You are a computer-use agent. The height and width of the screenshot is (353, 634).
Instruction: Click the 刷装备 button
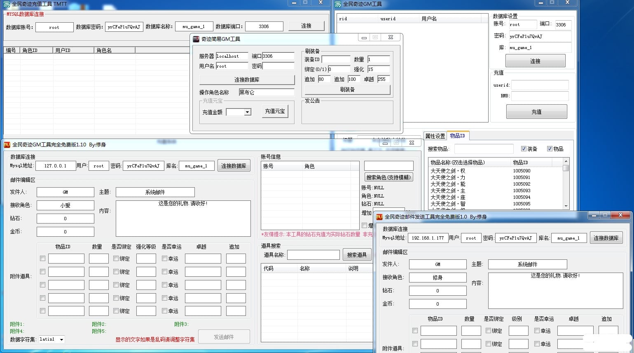[347, 89]
